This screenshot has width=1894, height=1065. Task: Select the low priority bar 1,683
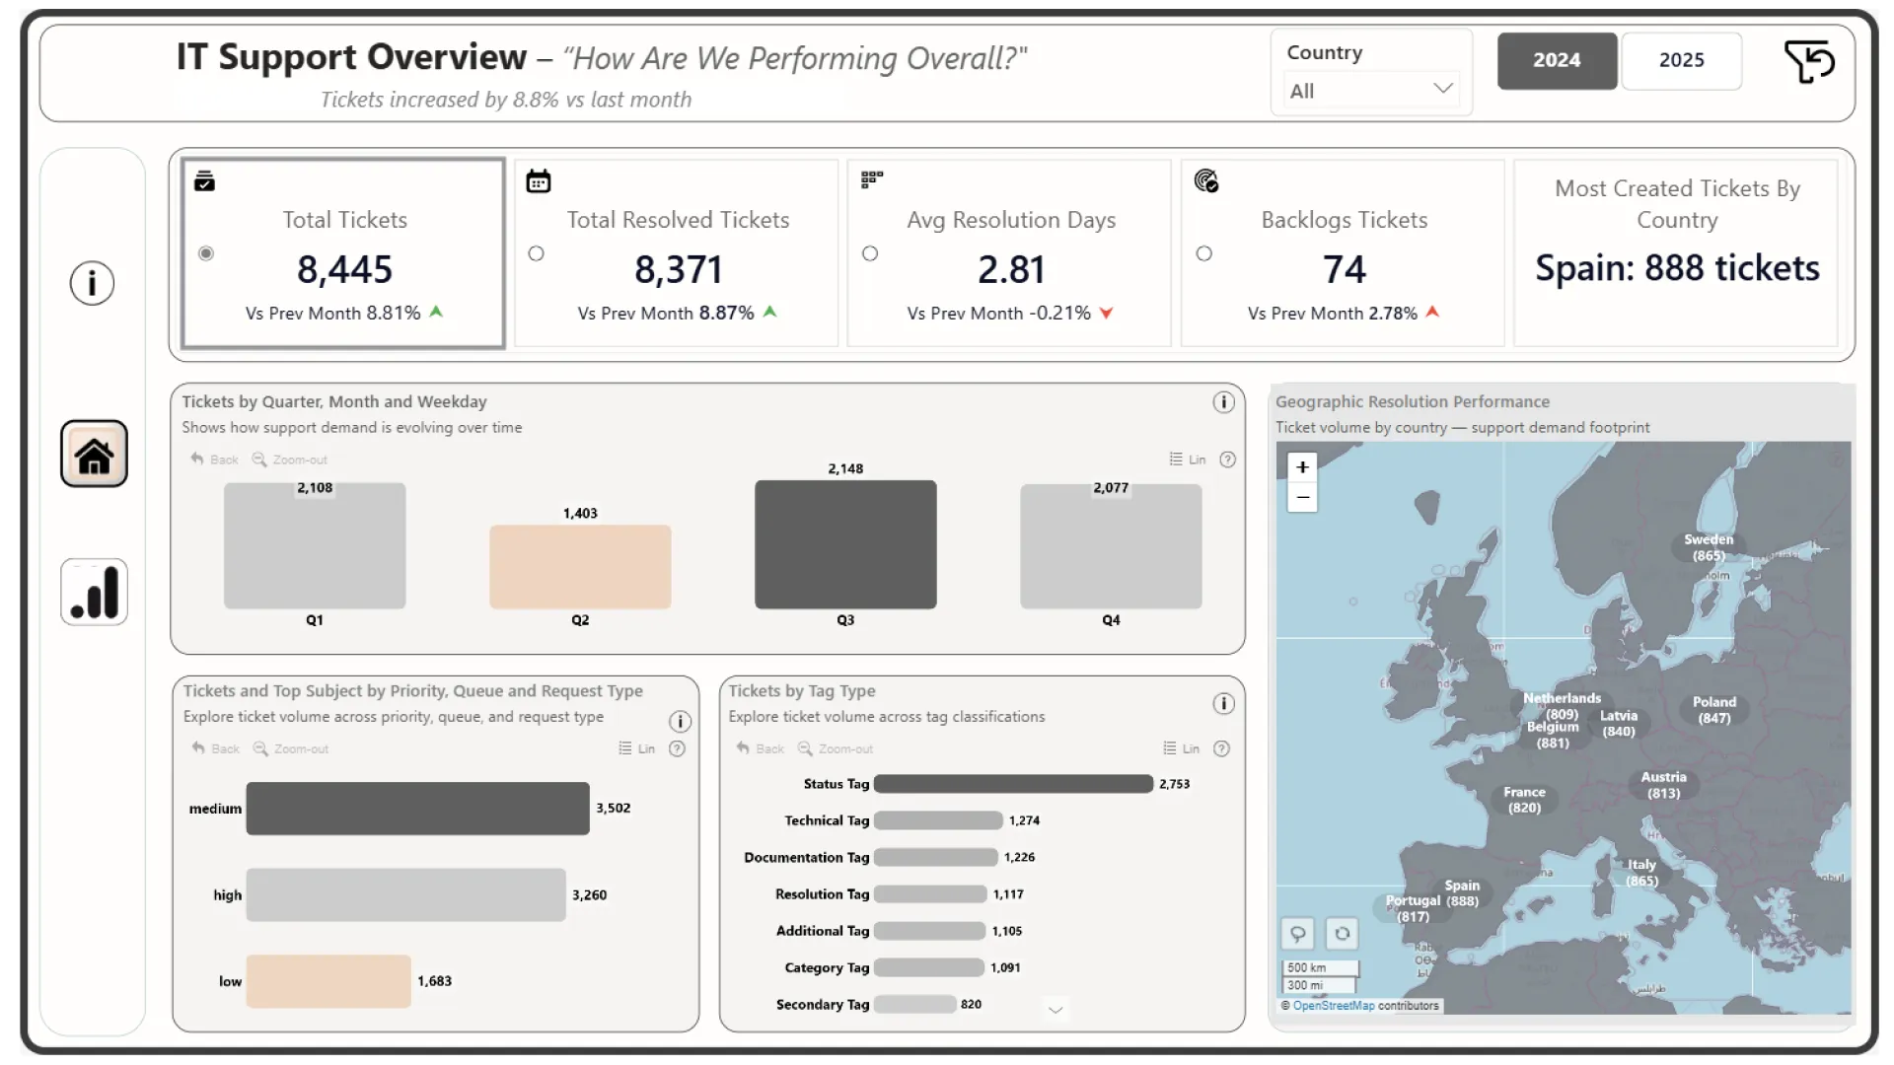328,981
